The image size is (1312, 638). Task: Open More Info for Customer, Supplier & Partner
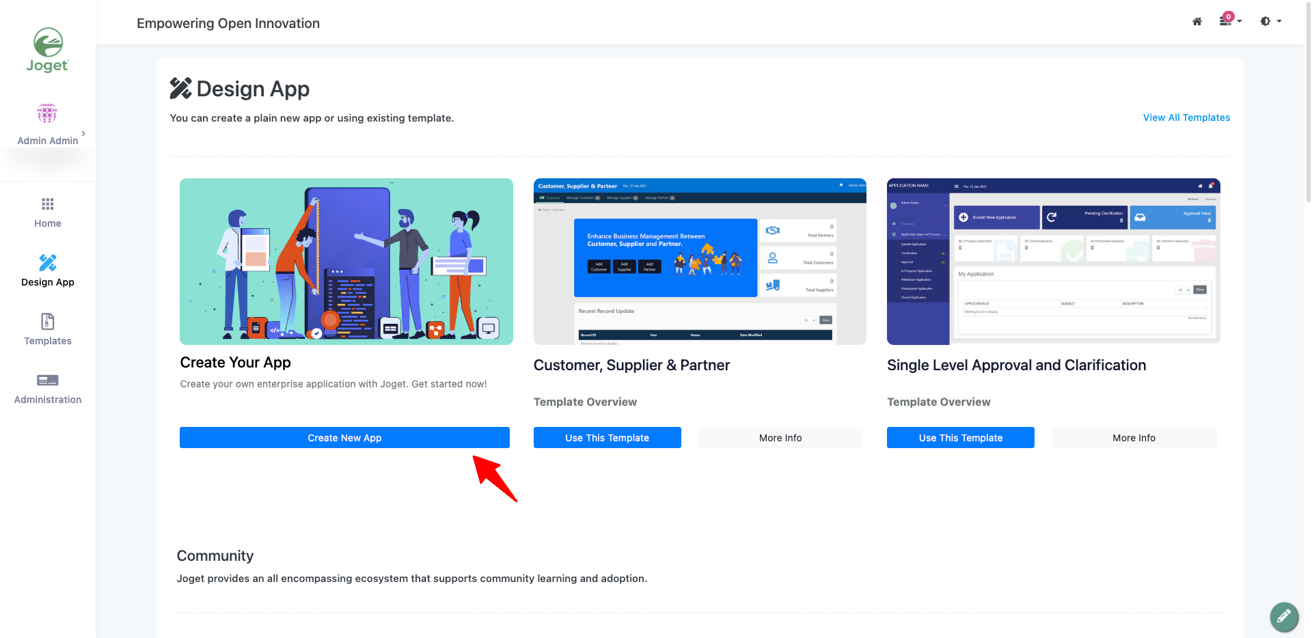click(x=780, y=438)
